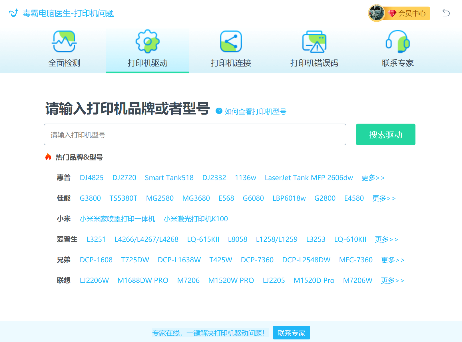
Task: Select Canon model G2800
Action: pos(325,198)
